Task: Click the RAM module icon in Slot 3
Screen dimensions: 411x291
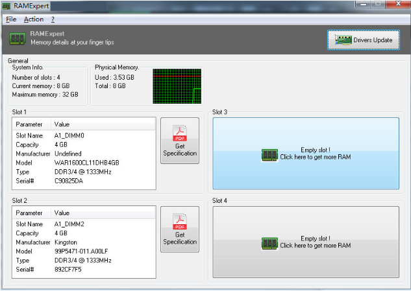Action: point(269,154)
